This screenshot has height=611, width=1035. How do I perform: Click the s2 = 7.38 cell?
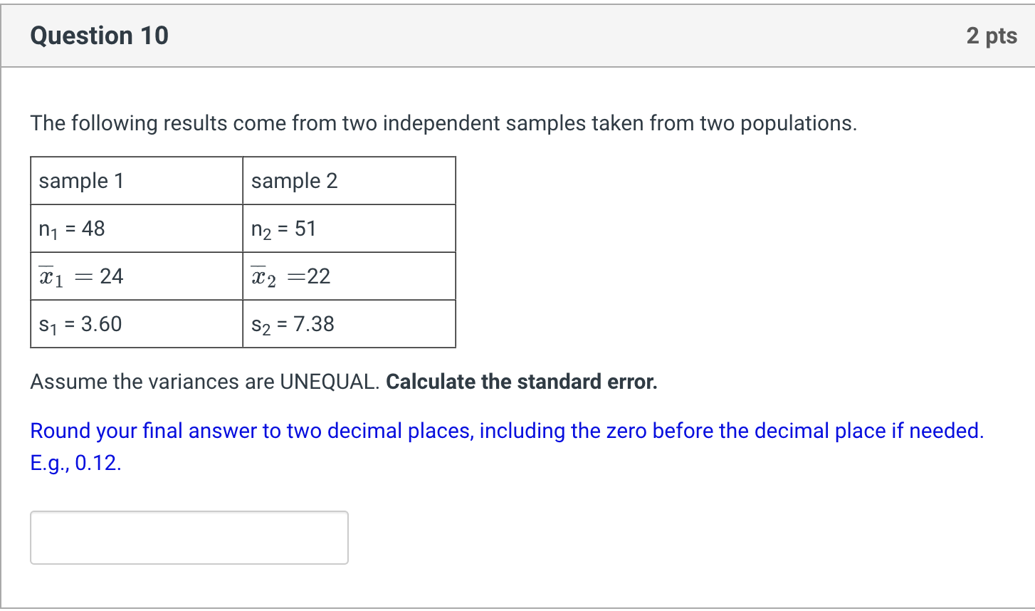pyautogui.click(x=349, y=324)
